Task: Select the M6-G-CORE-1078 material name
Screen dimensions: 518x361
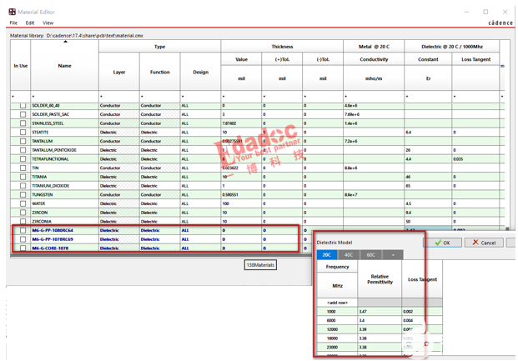Action: click(x=50, y=248)
